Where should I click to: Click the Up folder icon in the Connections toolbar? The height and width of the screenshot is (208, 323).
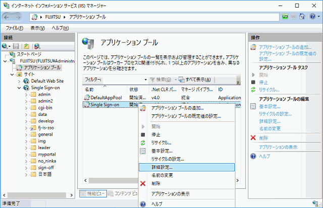click(26, 46)
